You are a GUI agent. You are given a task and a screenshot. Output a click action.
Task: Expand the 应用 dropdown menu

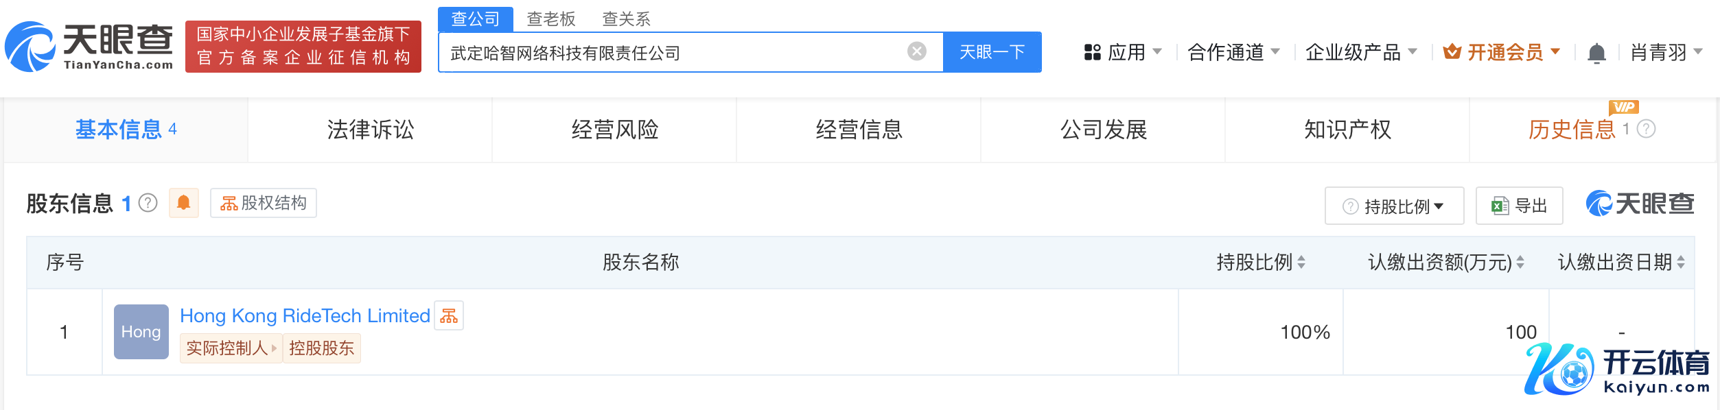(x=1123, y=52)
